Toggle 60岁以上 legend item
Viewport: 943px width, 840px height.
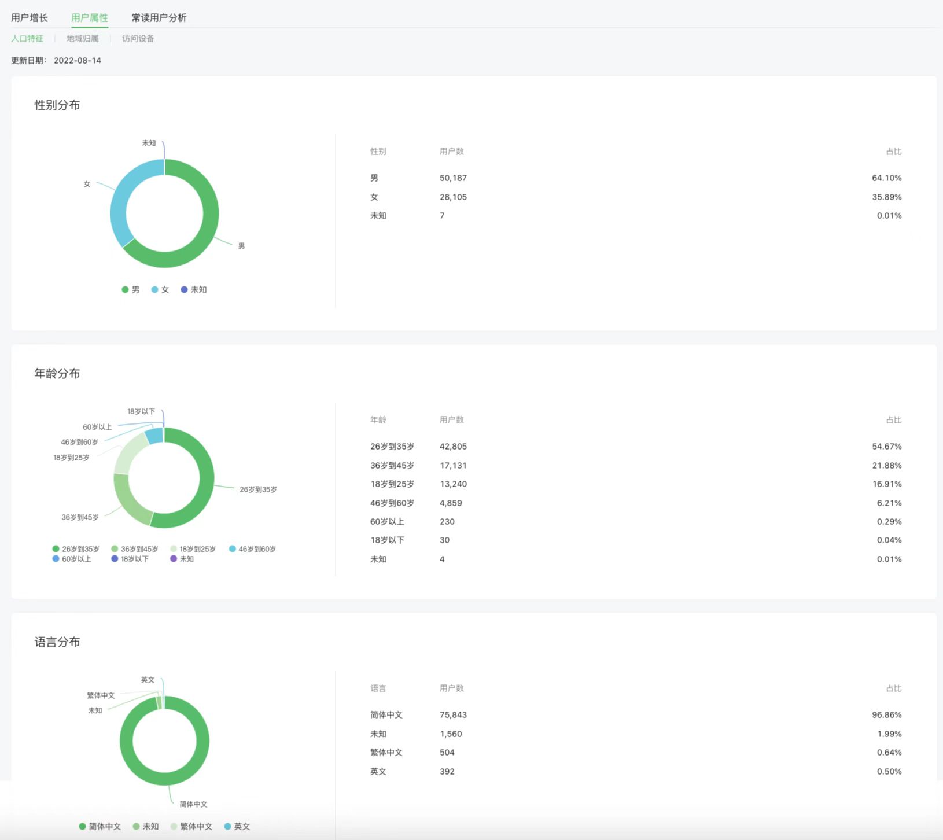pos(72,559)
